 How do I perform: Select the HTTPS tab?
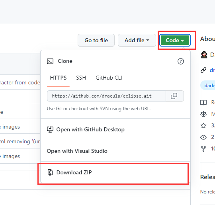point(58,78)
